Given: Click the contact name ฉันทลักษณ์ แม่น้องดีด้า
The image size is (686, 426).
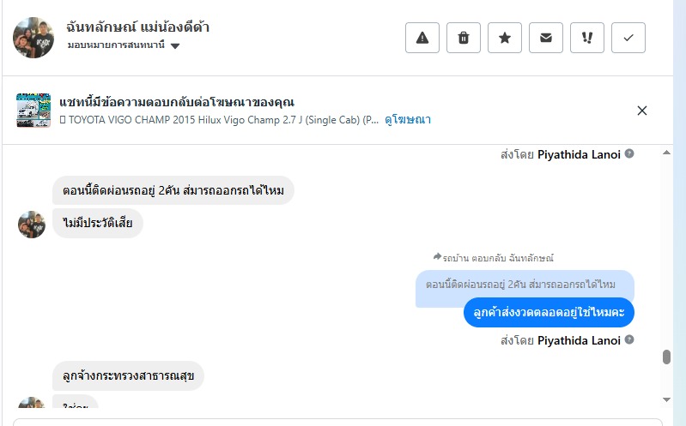Looking at the screenshot, I should [137, 27].
